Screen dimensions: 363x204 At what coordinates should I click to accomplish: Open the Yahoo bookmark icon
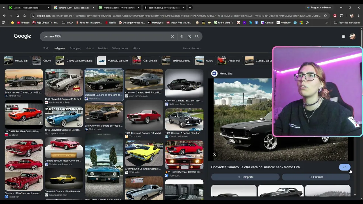point(244,23)
